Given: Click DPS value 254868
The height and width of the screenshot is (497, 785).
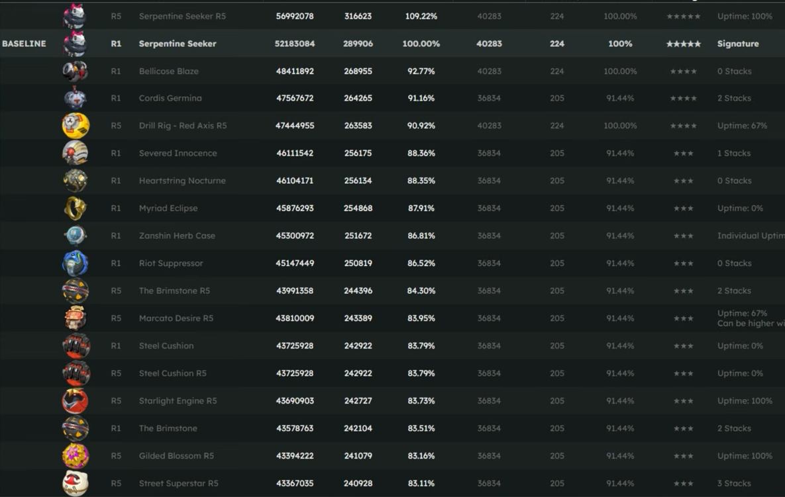Looking at the screenshot, I should (358, 208).
